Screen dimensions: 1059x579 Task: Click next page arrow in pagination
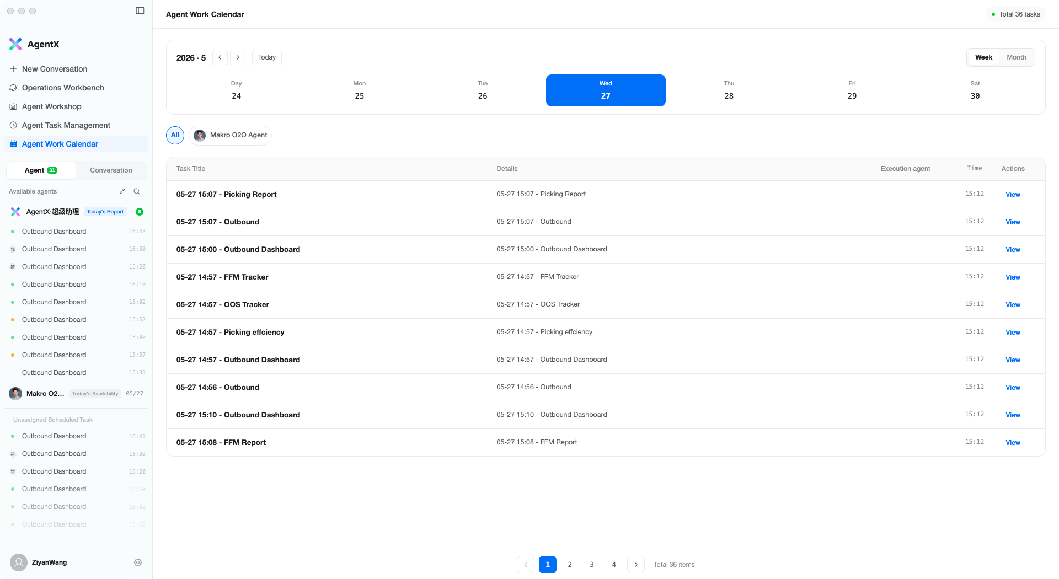click(x=636, y=565)
